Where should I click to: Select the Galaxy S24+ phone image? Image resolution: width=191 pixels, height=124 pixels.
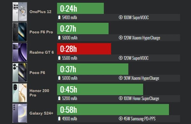(x=20, y=113)
